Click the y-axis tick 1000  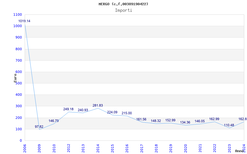point(18,26)
